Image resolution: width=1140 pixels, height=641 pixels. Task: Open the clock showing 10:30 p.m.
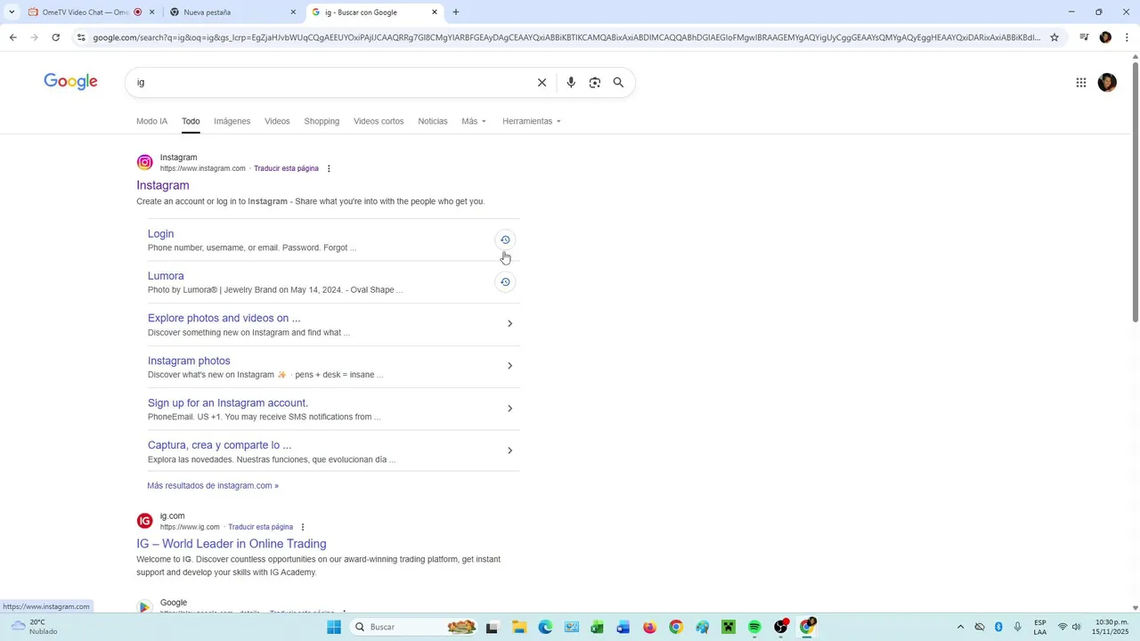tap(1111, 627)
